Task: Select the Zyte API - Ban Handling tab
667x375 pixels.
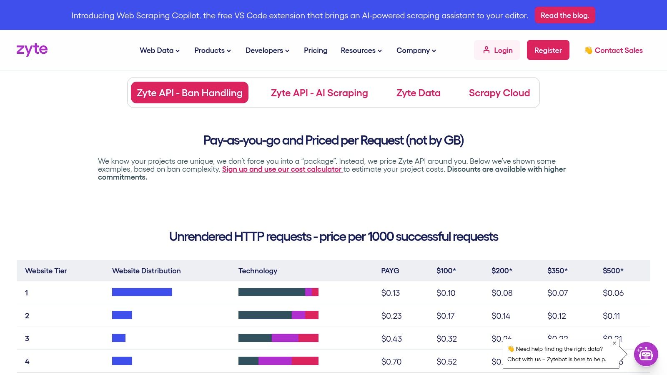Action: pyautogui.click(x=189, y=92)
